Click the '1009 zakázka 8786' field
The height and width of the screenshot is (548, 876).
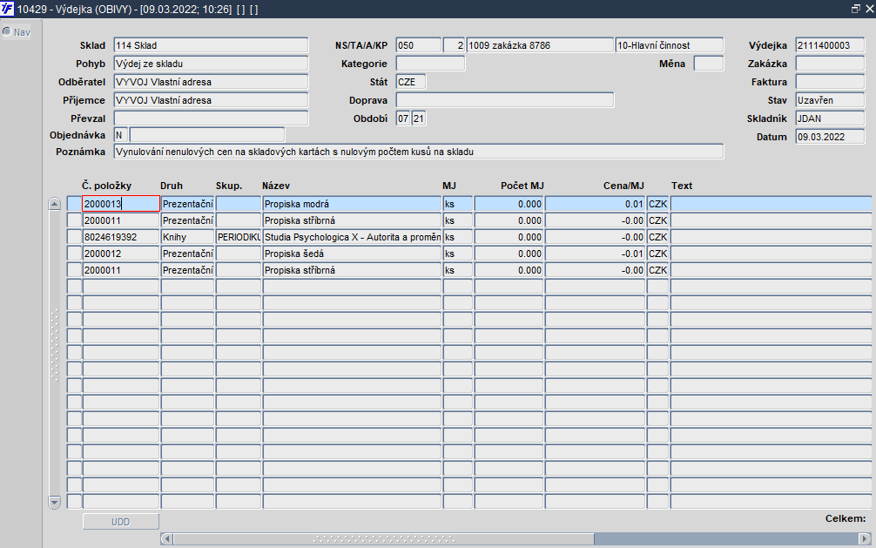tap(540, 45)
